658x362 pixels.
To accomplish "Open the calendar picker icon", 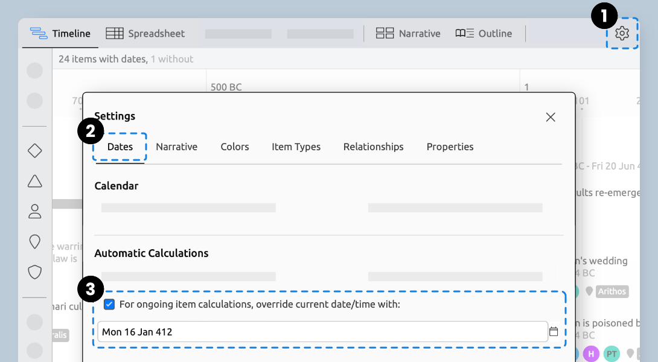I will (x=554, y=332).
